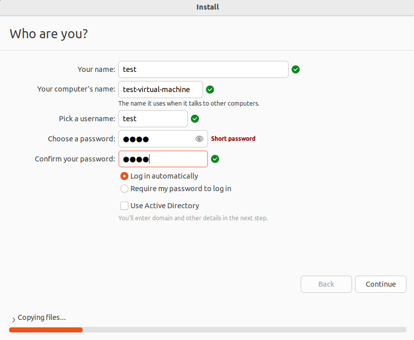Click the Copying files… status text

(x=42, y=317)
